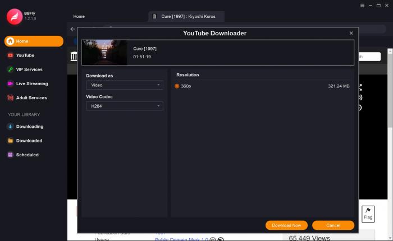Click the Downloading arrow icon
Image resolution: width=393 pixels, height=241 pixels.
pyautogui.click(x=10, y=126)
